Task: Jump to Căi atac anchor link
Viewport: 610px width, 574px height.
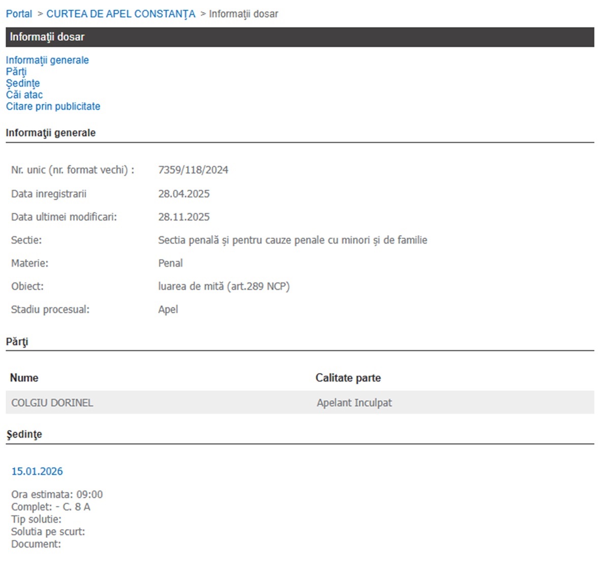Action: click(24, 95)
